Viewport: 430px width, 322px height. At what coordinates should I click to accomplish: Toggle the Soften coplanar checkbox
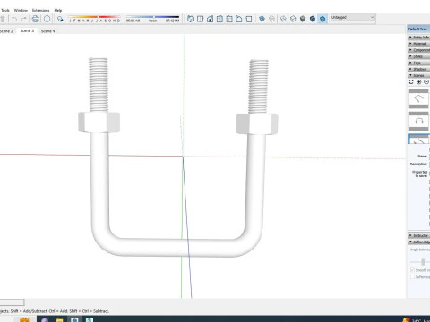click(x=413, y=277)
